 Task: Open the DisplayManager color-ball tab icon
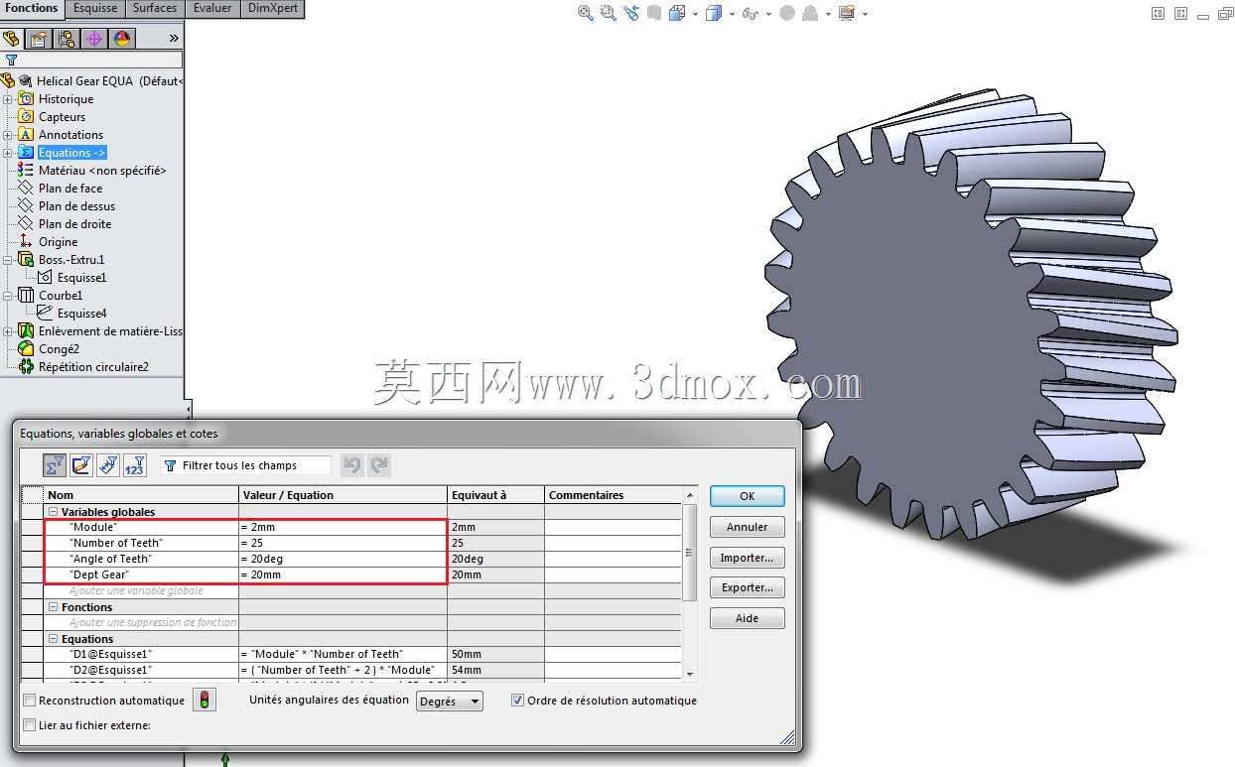[x=122, y=39]
